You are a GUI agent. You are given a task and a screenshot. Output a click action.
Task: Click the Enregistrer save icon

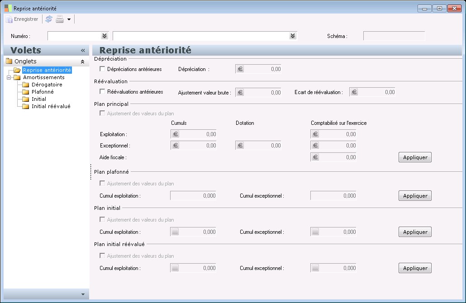click(9, 19)
